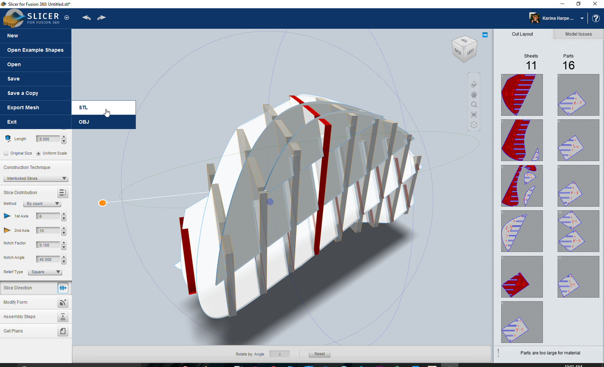Select the Orbit tool
This screenshot has width=604, height=367.
coord(473,84)
